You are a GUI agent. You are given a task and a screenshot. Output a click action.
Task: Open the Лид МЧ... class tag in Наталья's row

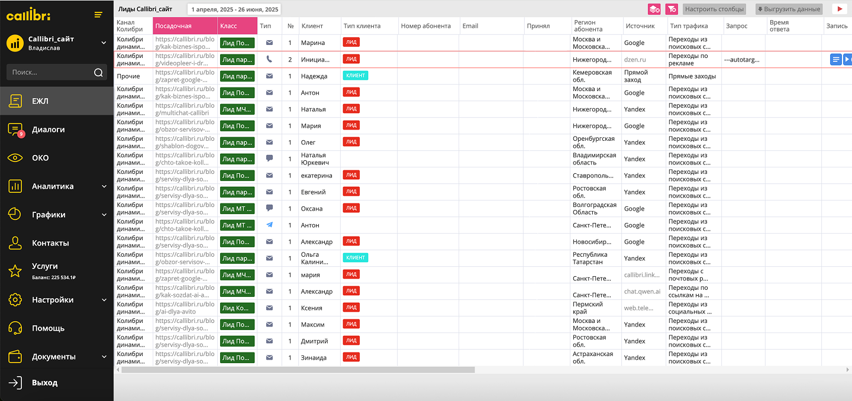point(237,109)
